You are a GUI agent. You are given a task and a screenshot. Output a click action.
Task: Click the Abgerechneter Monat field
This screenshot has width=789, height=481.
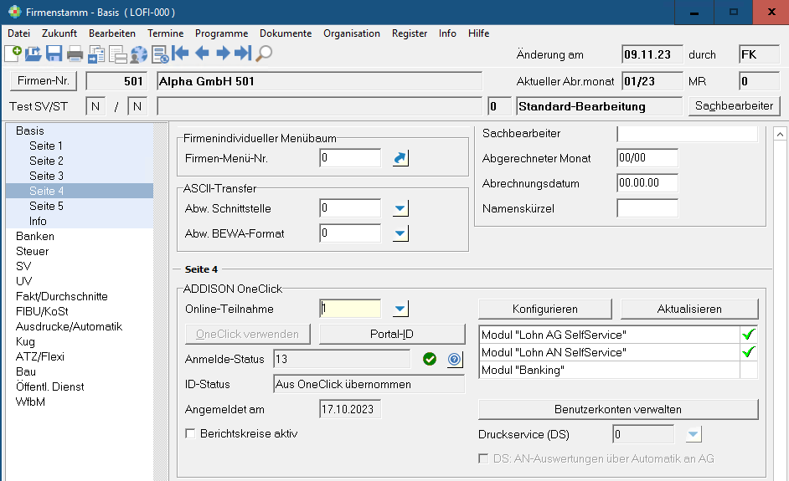647,158
